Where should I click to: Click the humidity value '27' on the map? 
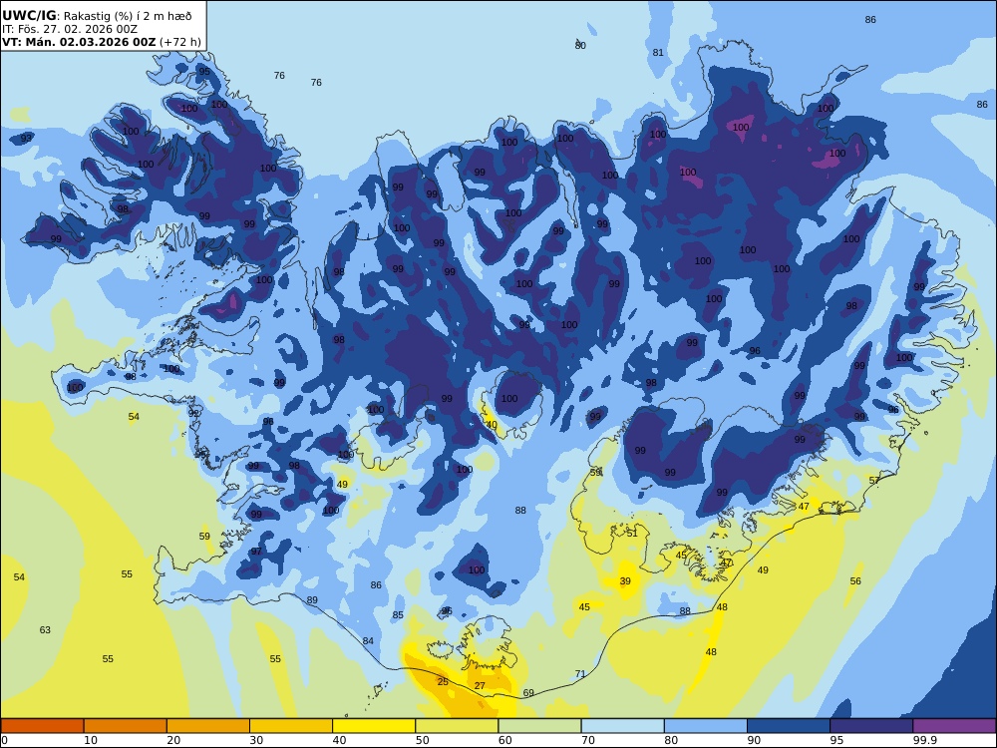(x=481, y=686)
